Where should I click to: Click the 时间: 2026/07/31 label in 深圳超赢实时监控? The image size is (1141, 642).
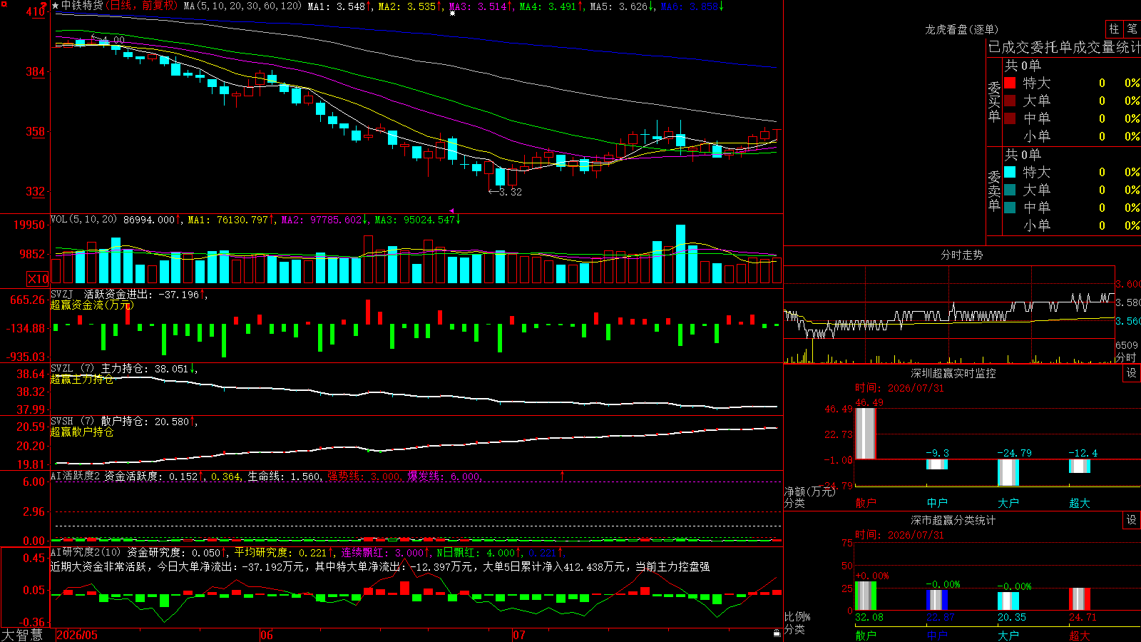899,389
